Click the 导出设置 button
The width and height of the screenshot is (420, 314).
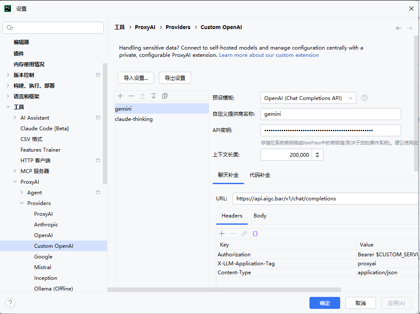click(175, 78)
